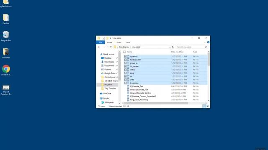The width and height of the screenshot is (268, 150).
Task: Click the search magnifier icon
Action: coord(206,47)
